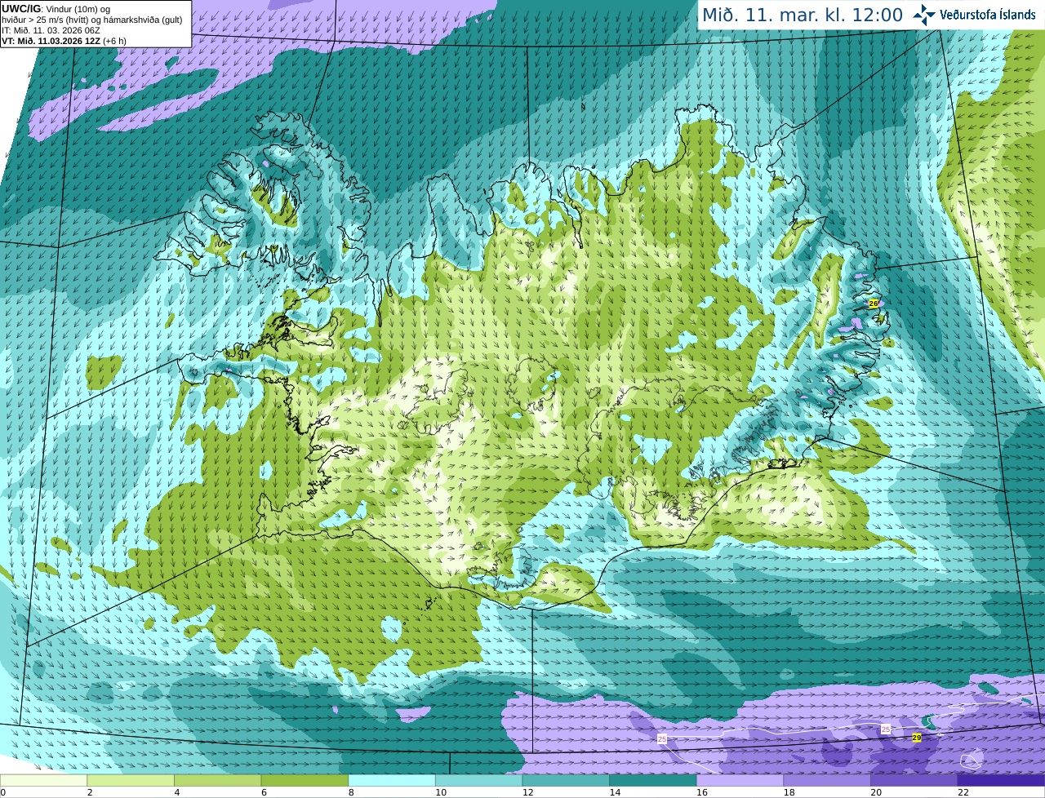The height and width of the screenshot is (798, 1045).
Task: Click the legend scale label '6'
Action: (264, 792)
